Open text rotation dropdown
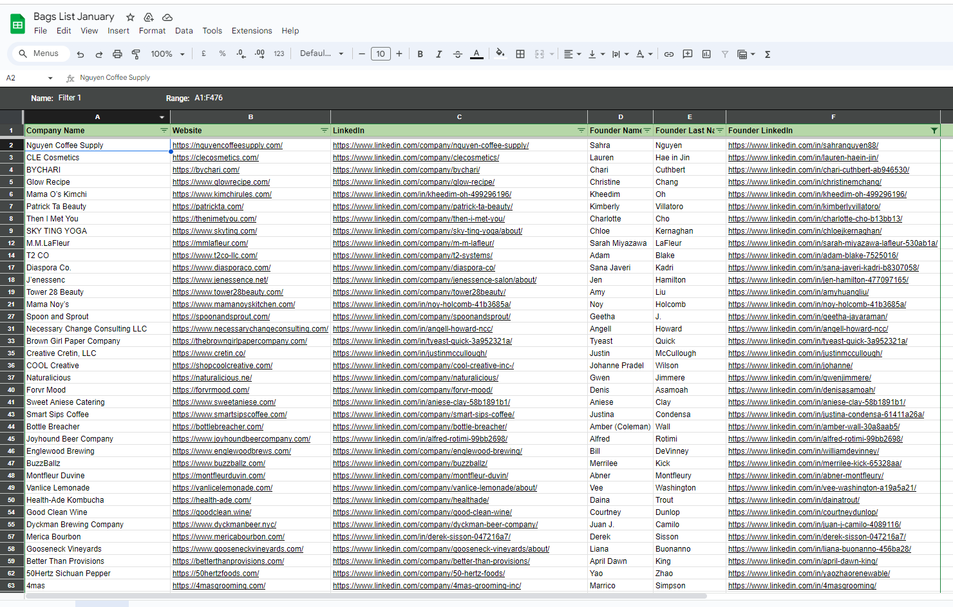 click(x=644, y=54)
